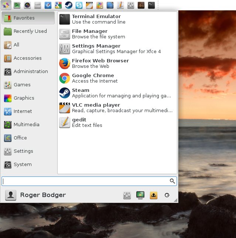Click the Steam icon in the top panel

point(69,5)
